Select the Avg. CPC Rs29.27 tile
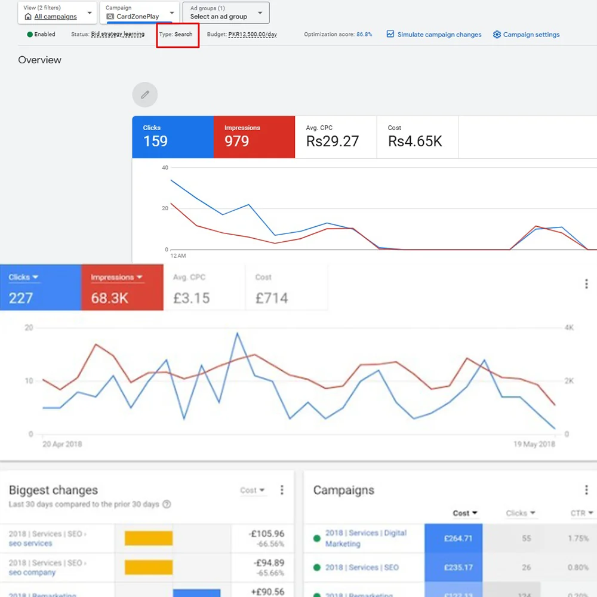The width and height of the screenshot is (597, 597). tap(336, 137)
